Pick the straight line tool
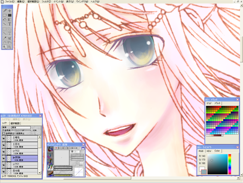Image resolution: width=243 pixels, height=183 pixels. point(5,24)
